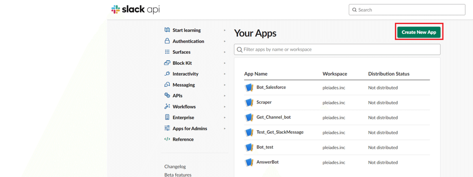Click the Distribution Status column header
The height and width of the screenshot is (177, 473).
pos(389,74)
